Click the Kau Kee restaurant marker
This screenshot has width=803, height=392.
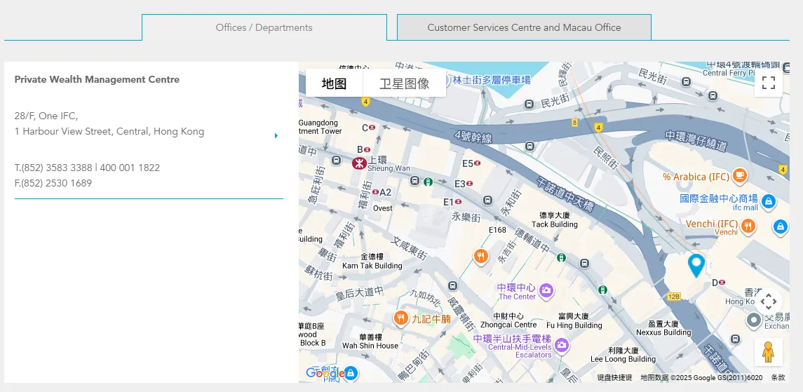click(x=401, y=318)
